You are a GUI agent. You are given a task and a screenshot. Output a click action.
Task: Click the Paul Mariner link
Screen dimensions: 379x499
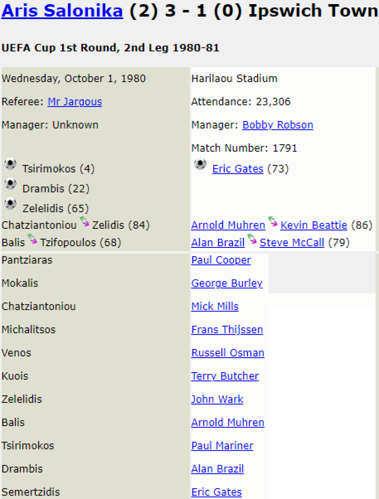pyautogui.click(x=222, y=446)
